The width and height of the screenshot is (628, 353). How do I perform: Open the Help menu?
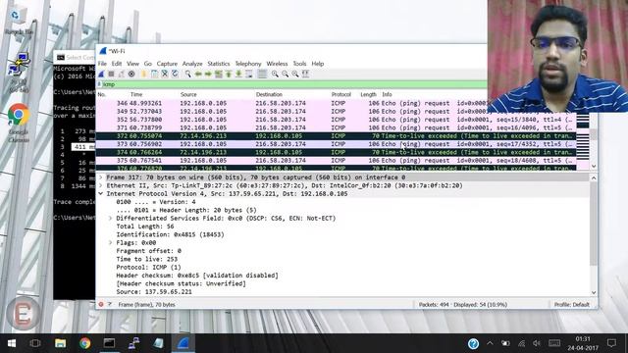[x=318, y=64]
